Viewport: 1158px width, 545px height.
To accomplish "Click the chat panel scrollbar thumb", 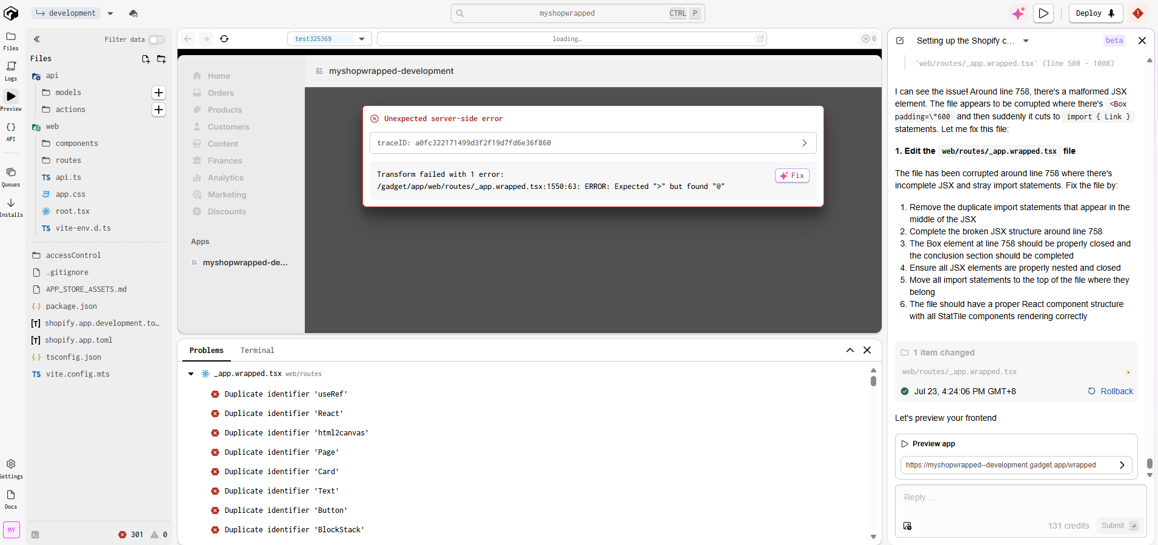I will tap(1150, 463).
